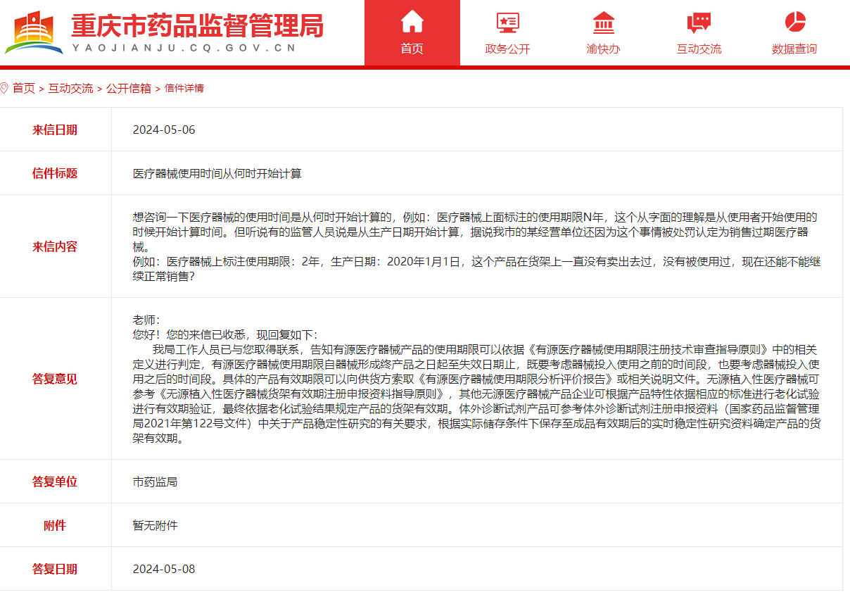Switch to the 政务公开 menu item

tap(507, 49)
